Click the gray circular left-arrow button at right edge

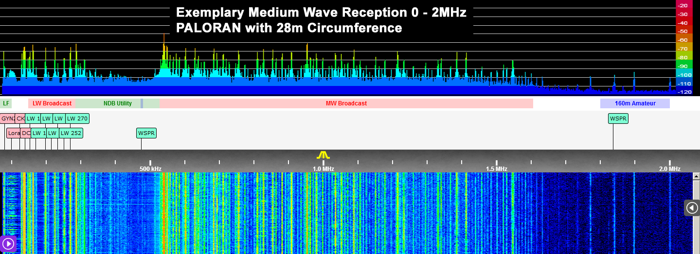click(692, 208)
